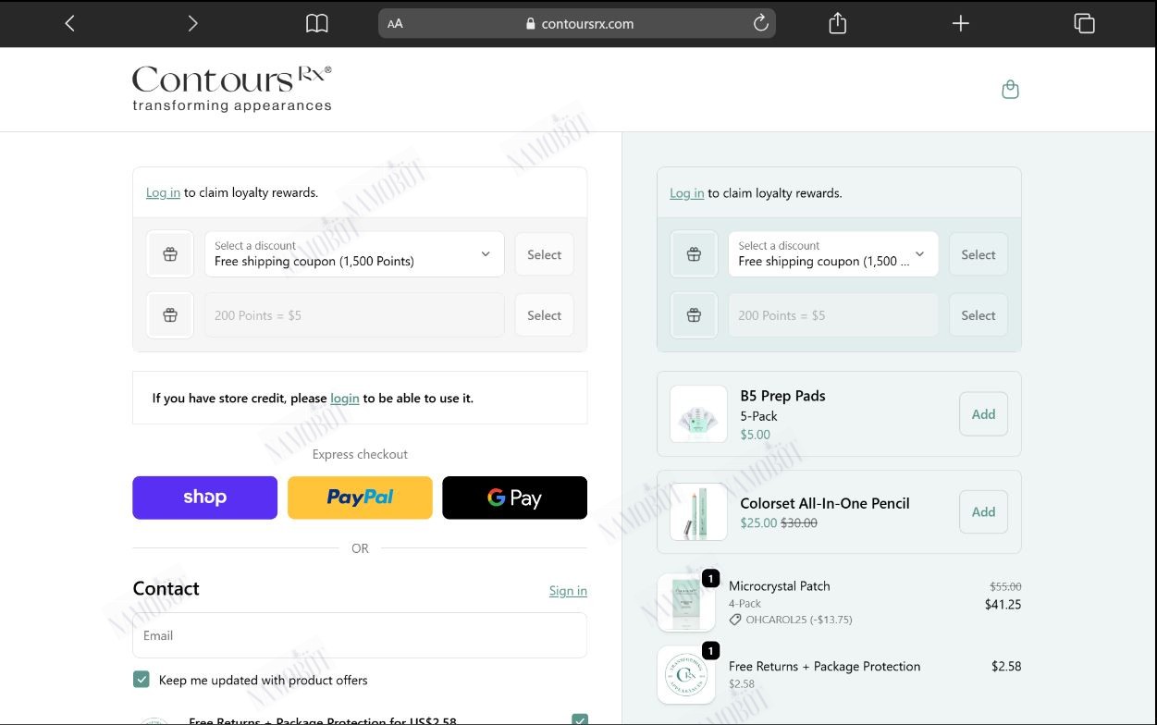
Task: Tap the AA reader text size control
Action: pos(395,24)
